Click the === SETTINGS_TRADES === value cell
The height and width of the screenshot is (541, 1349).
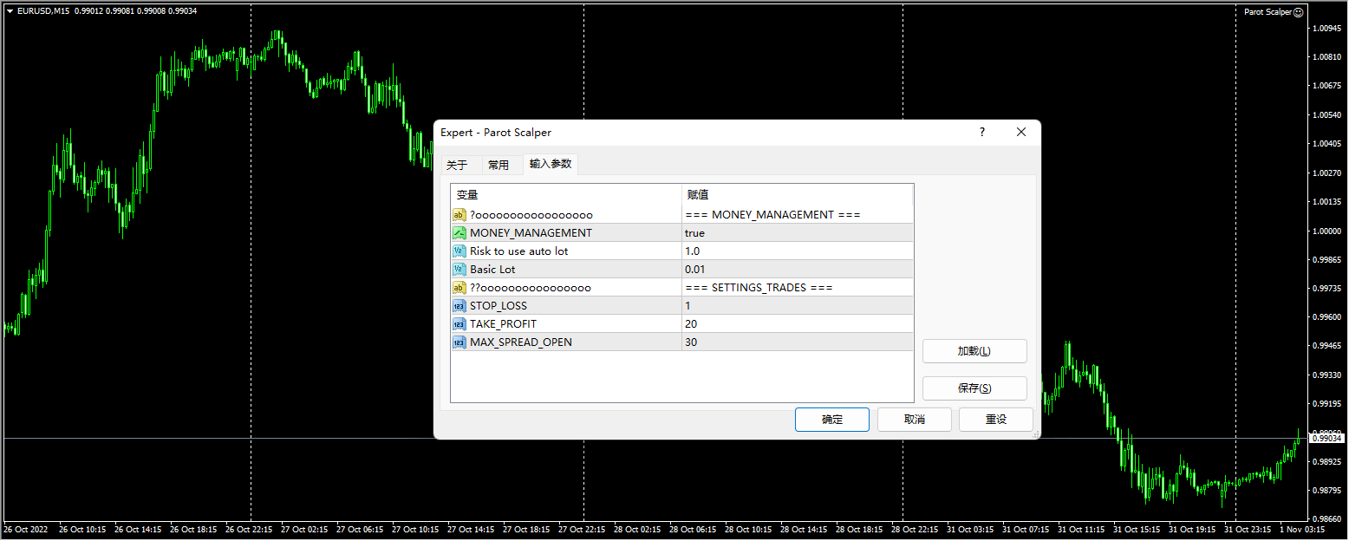click(x=798, y=287)
